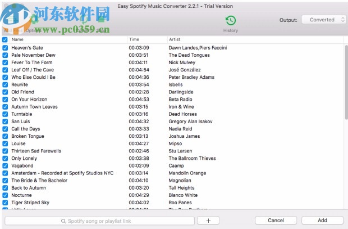The image size is (348, 229).
Task: Select the song name Leaf Off / The Cave
Action: point(33,70)
